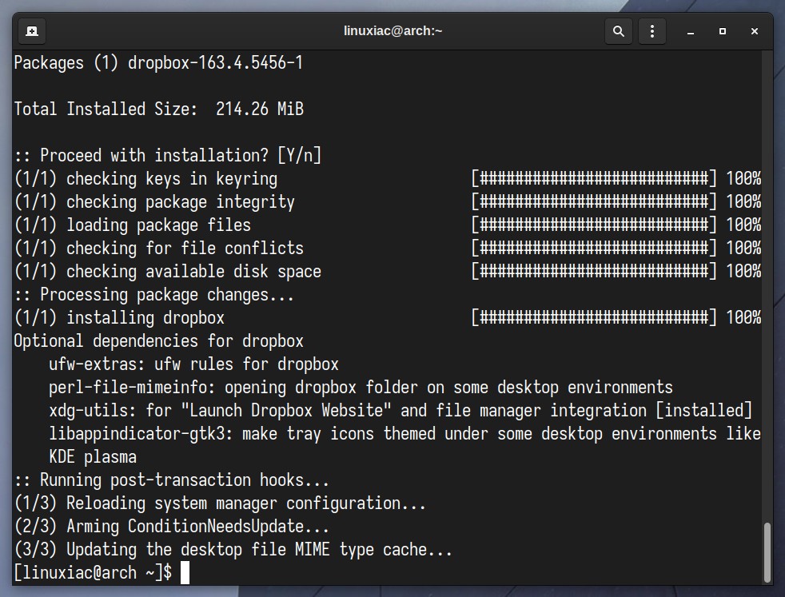This screenshot has height=597, width=785.
Task: Click ':: Processing package changes...' line
Action: coord(153,294)
